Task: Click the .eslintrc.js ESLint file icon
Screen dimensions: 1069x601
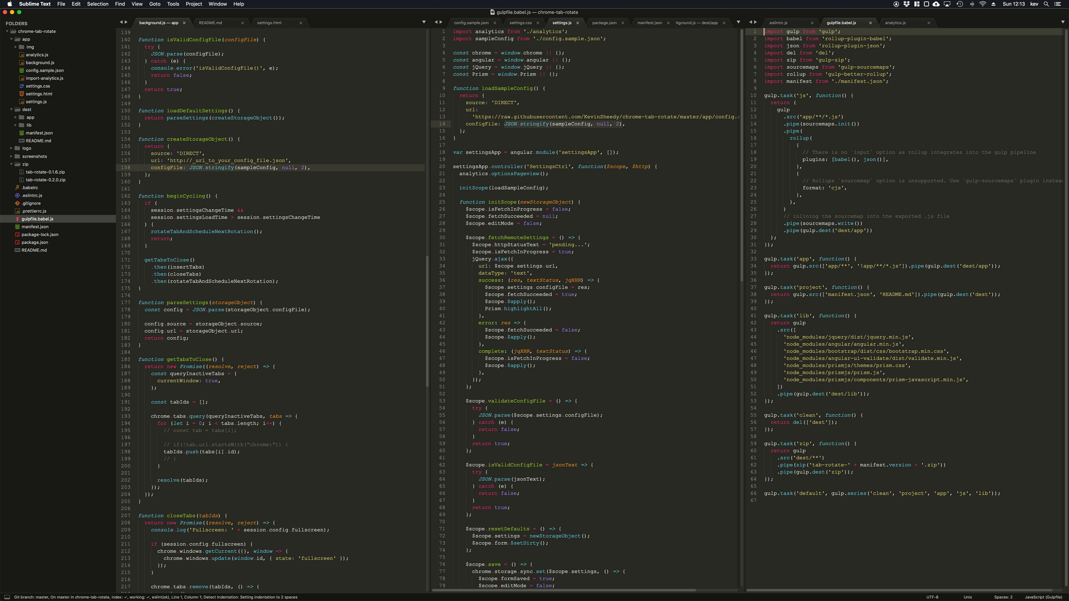Action: point(17,196)
